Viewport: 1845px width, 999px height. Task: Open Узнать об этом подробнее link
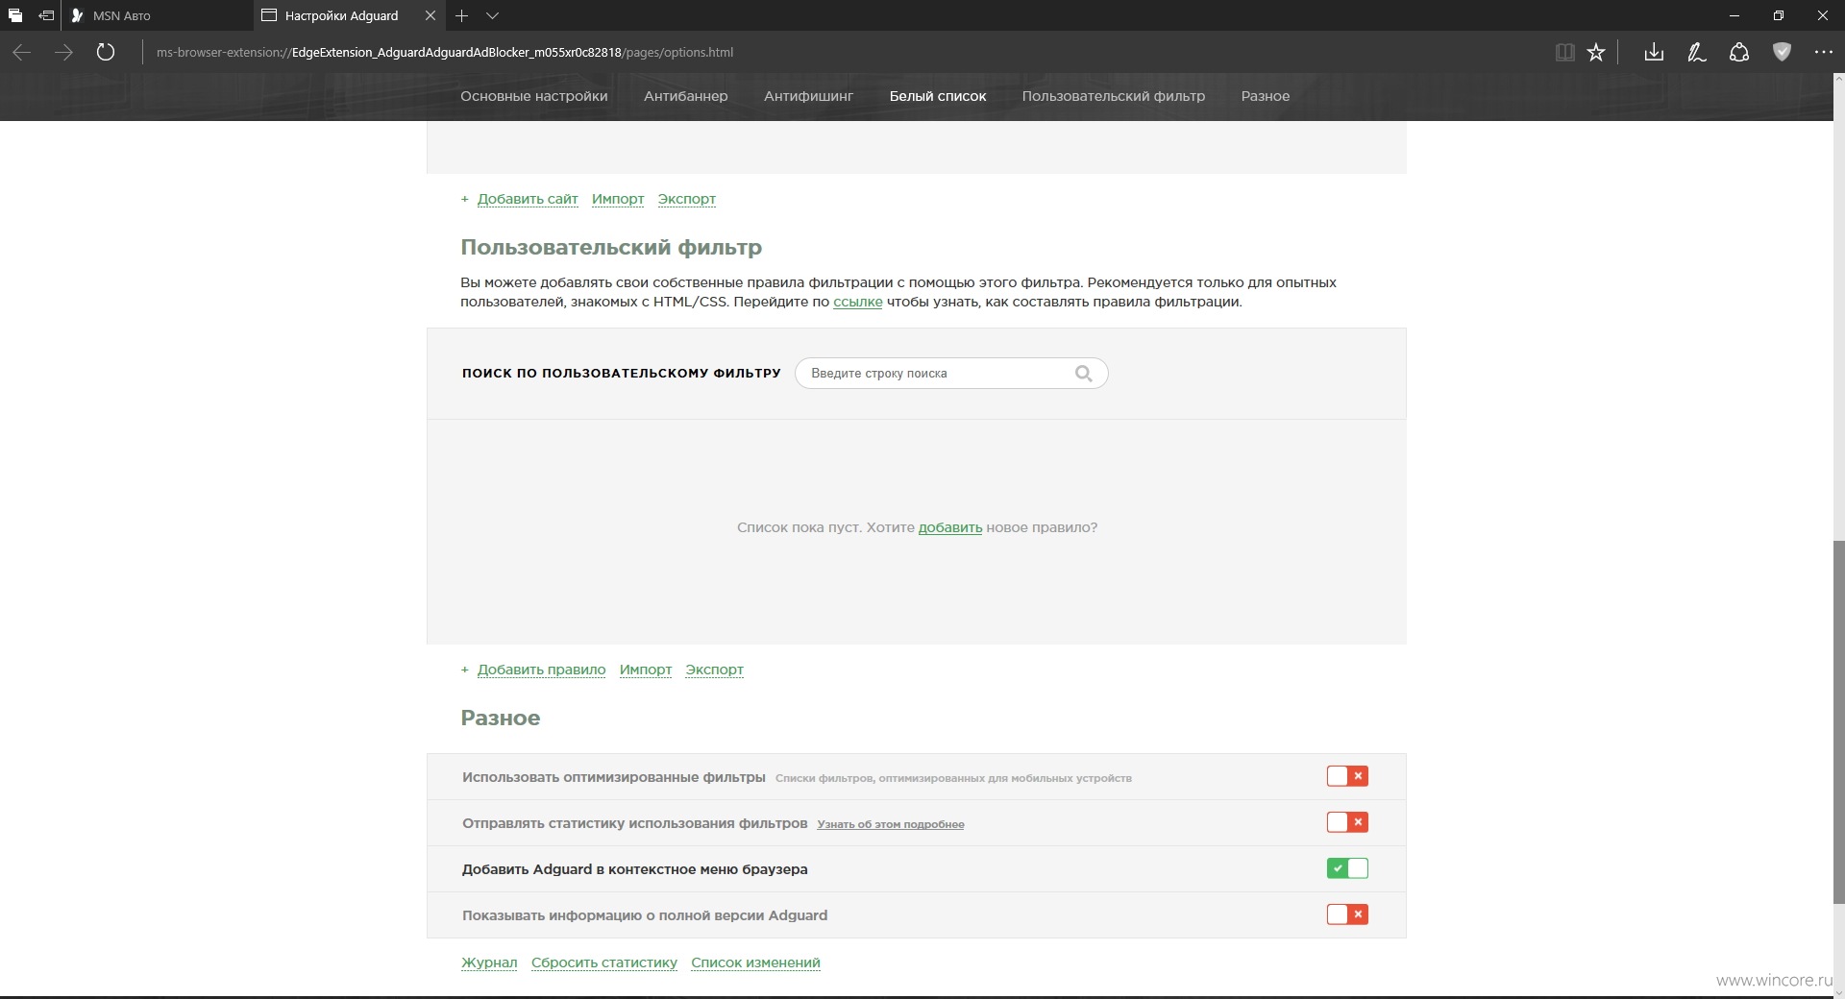891,824
